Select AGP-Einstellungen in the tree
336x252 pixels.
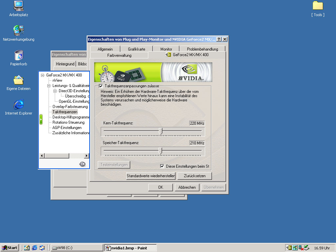(x=67, y=128)
